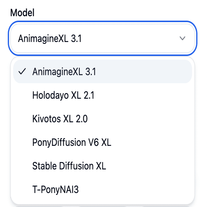Viewport: 207px width, 207px height.
Task: Choose T-PonyNAI3 from the dropdown
Action: point(102,189)
